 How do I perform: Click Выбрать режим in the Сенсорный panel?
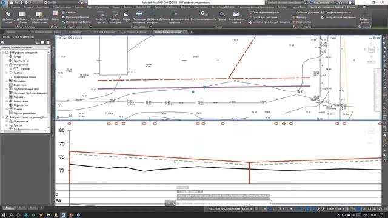(x=365, y=17)
